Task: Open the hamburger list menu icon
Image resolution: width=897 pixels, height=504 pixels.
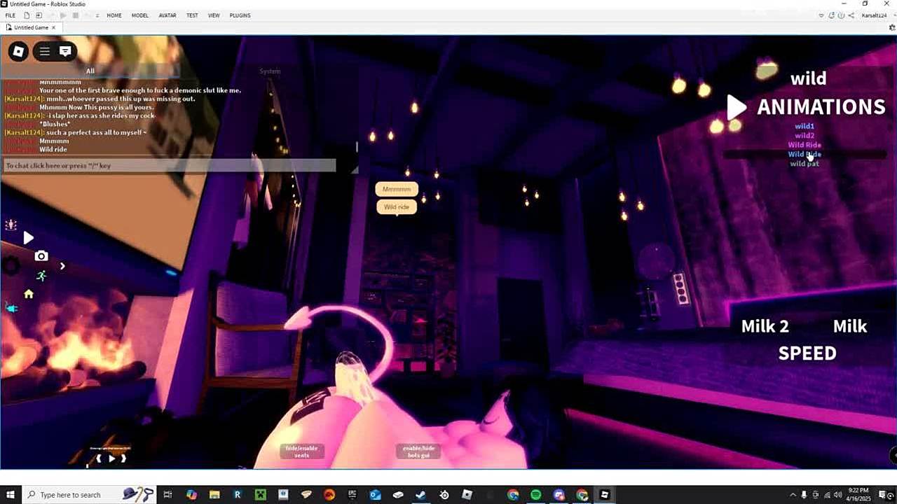Action: coord(45,51)
